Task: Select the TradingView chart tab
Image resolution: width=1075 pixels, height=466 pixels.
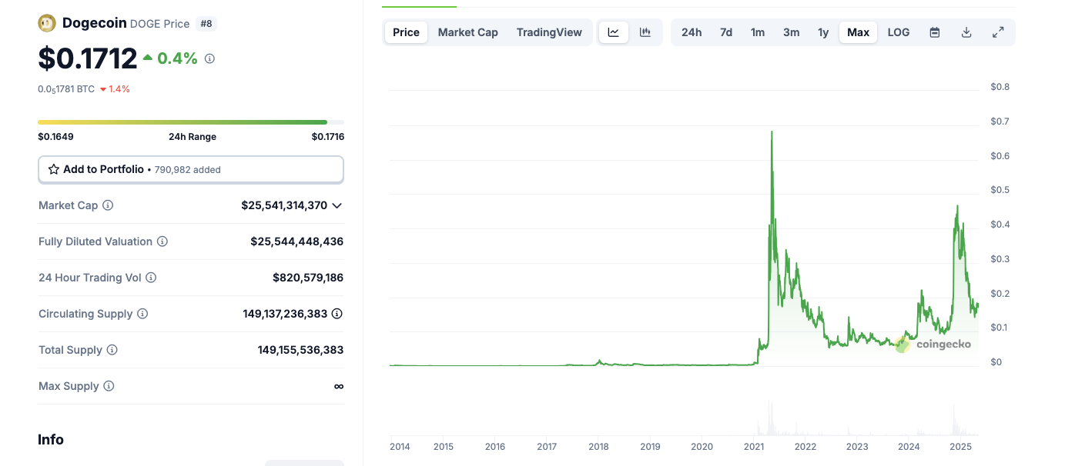Action: click(549, 32)
